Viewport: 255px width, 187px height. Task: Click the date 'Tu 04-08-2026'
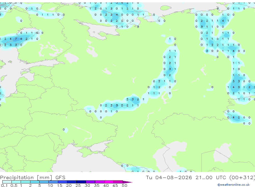(x=169, y=177)
